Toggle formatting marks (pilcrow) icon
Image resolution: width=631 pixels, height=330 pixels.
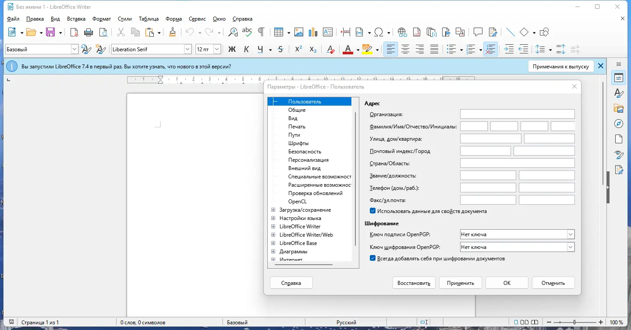(x=261, y=32)
